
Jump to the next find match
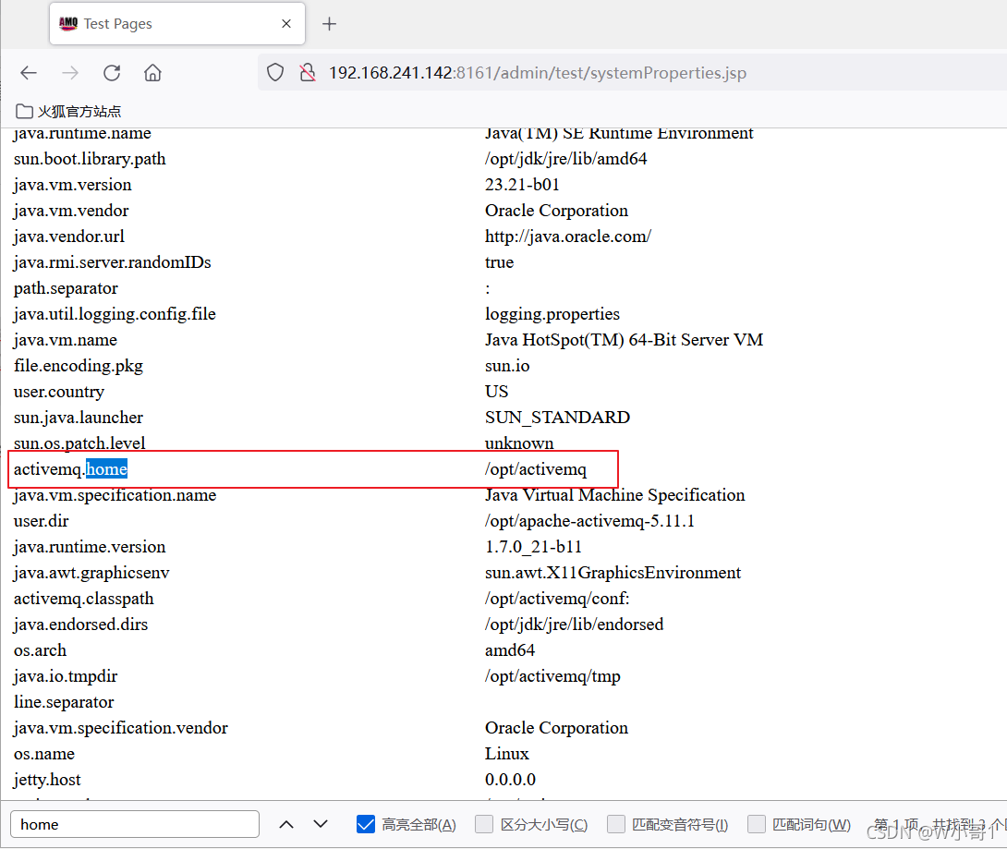click(x=321, y=824)
